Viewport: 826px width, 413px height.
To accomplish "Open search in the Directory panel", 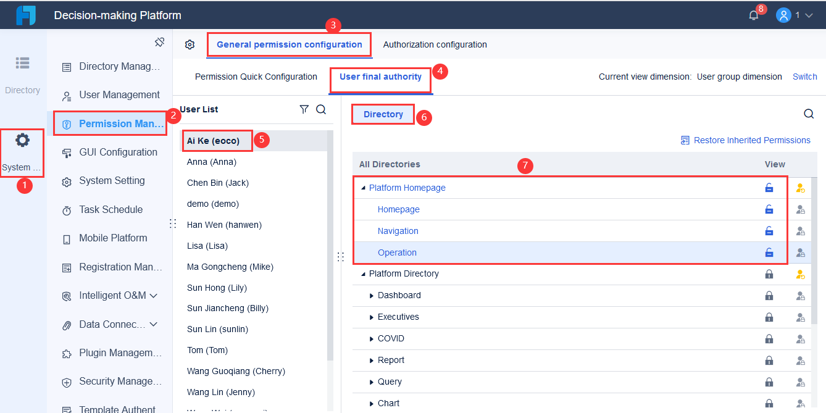I will click(809, 114).
